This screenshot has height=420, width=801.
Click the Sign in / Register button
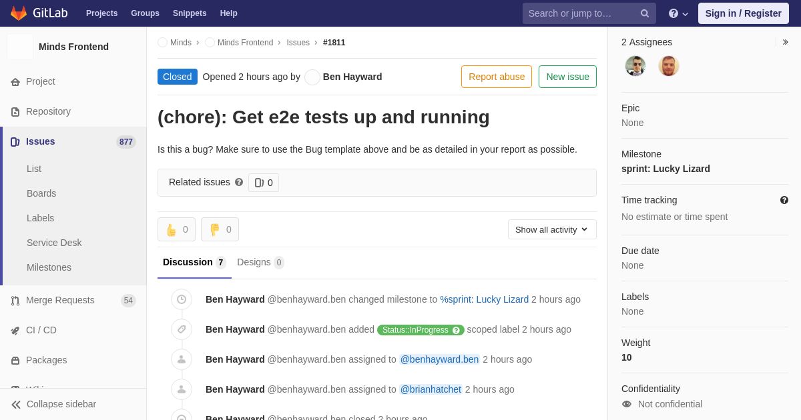[x=744, y=13]
